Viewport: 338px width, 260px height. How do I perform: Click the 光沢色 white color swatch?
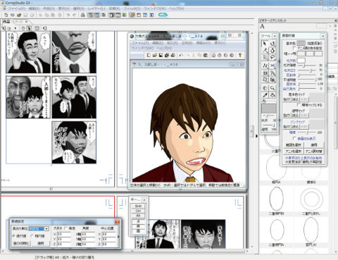click(x=301, y=61)
